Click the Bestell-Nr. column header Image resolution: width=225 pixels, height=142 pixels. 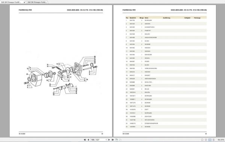point(133,18)
